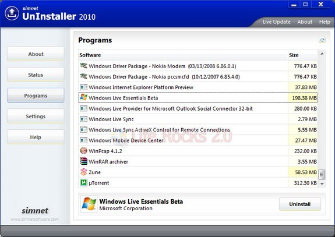Viewport: 335px width, 237px height.
Task: Click the Nokia pccsmcfd driver package icon
Action: click(x=83, y=76)
